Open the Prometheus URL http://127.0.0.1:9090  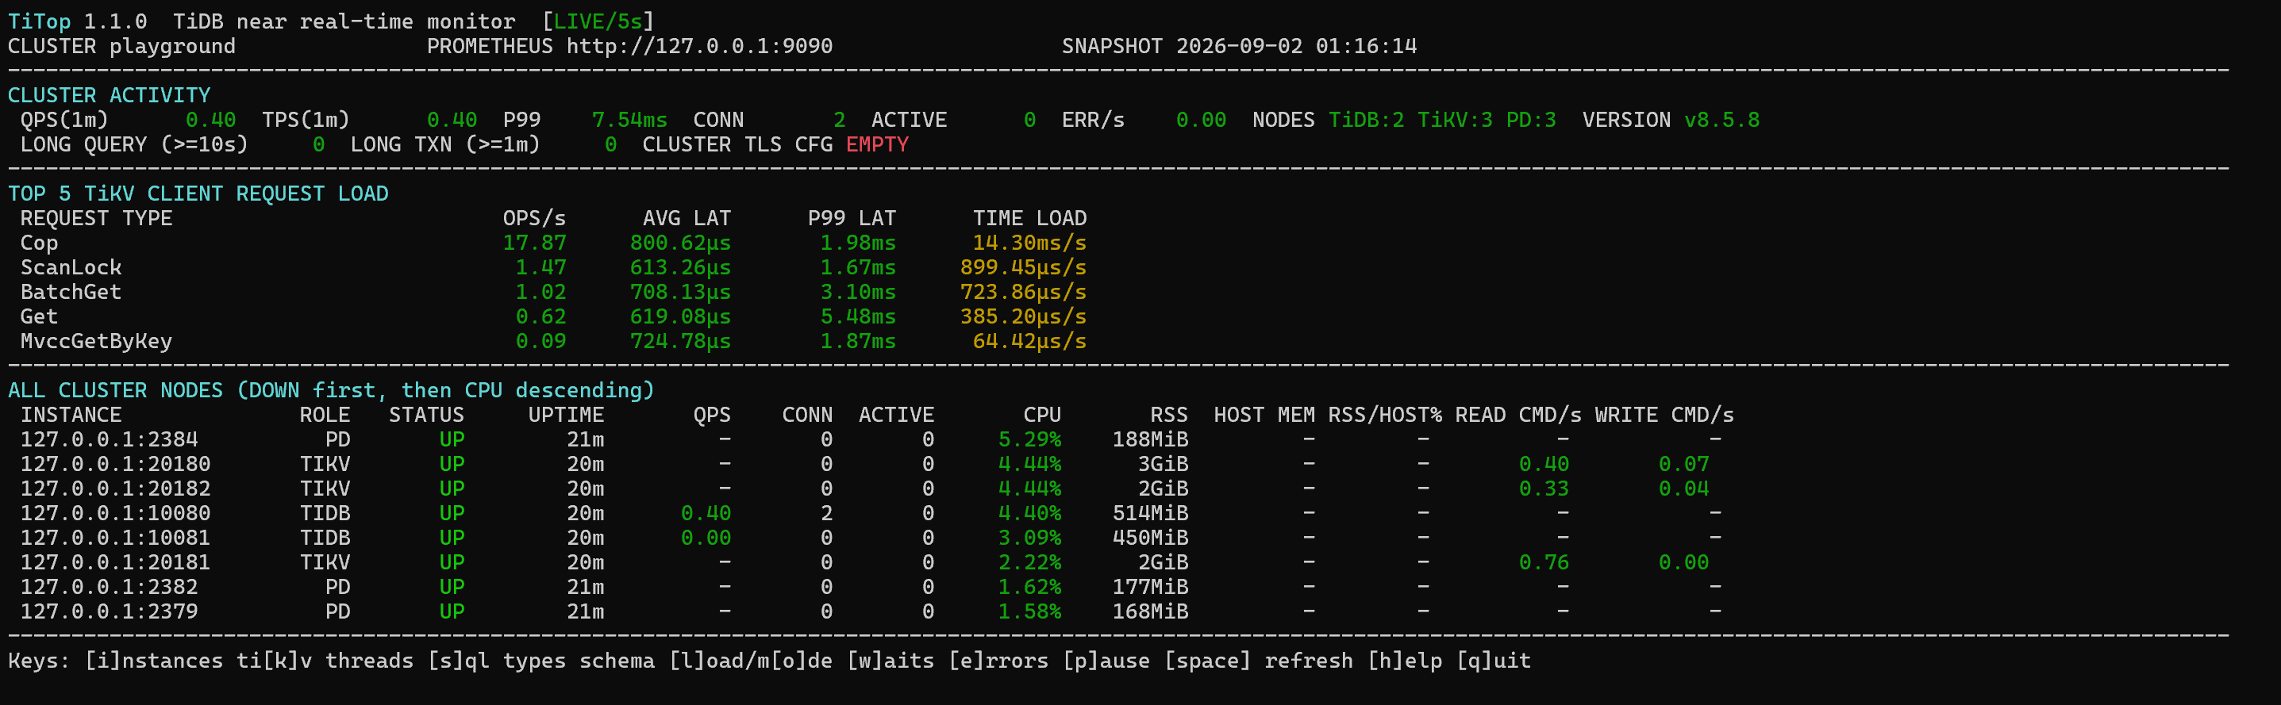click(x=699, y=46)
